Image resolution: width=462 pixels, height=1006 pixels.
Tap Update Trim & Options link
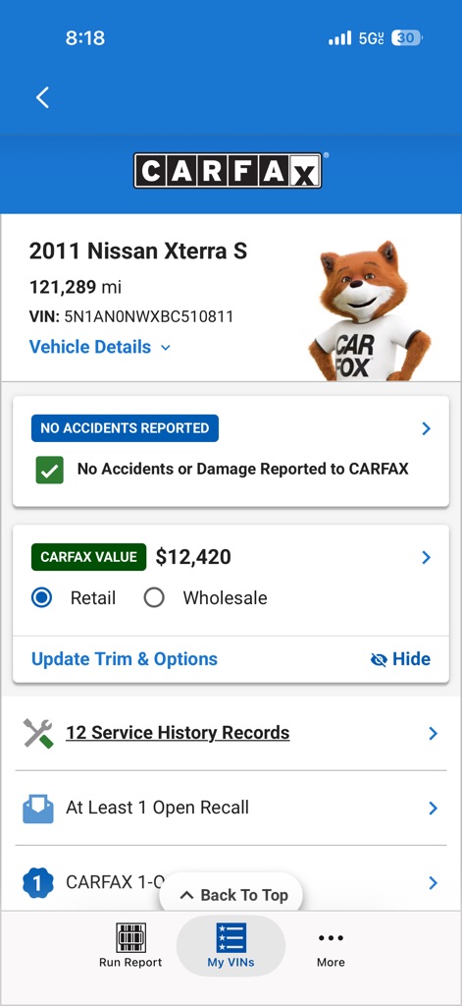125,659
